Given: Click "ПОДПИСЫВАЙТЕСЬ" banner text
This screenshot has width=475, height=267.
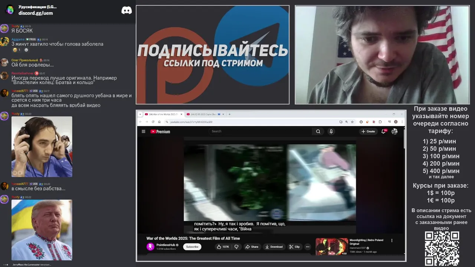Looking at the screenshot, I should pyautogui.click(x=213, y=50).
